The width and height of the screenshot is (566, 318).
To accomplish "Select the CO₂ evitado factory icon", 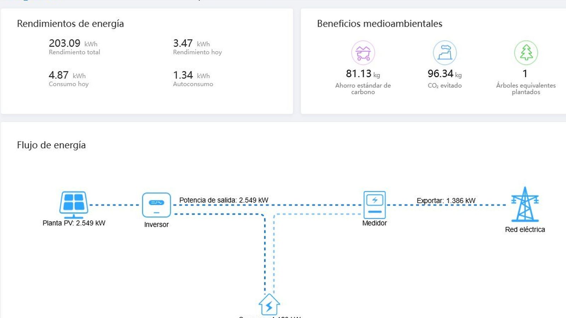I will (x=445, y=53).
